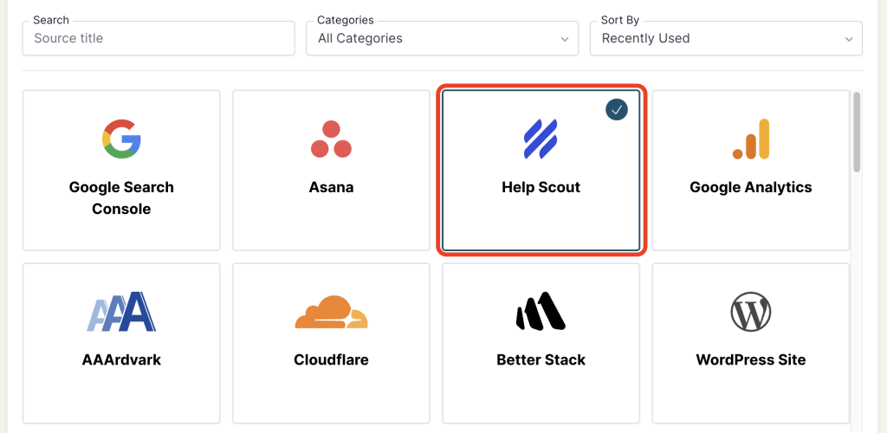Focus the Source title search field

tap(159, 38)
